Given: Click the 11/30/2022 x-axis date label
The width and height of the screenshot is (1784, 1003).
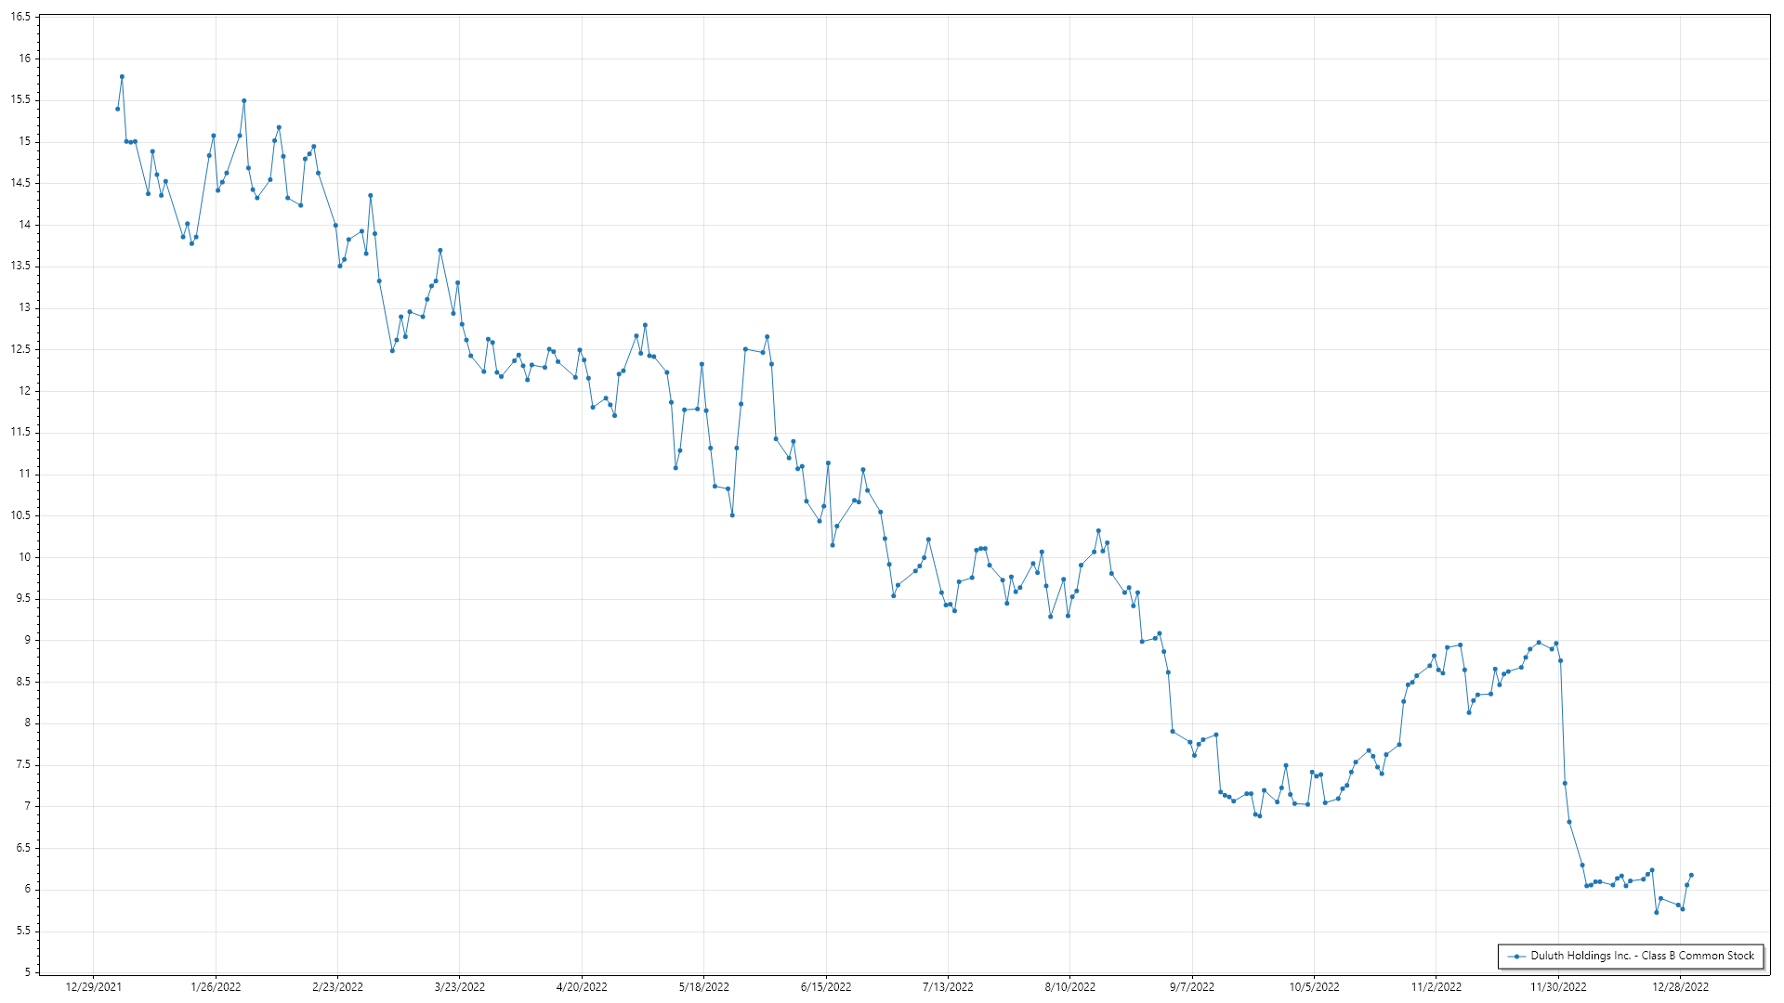Looking at the screenshot, I should point(1558,987).
